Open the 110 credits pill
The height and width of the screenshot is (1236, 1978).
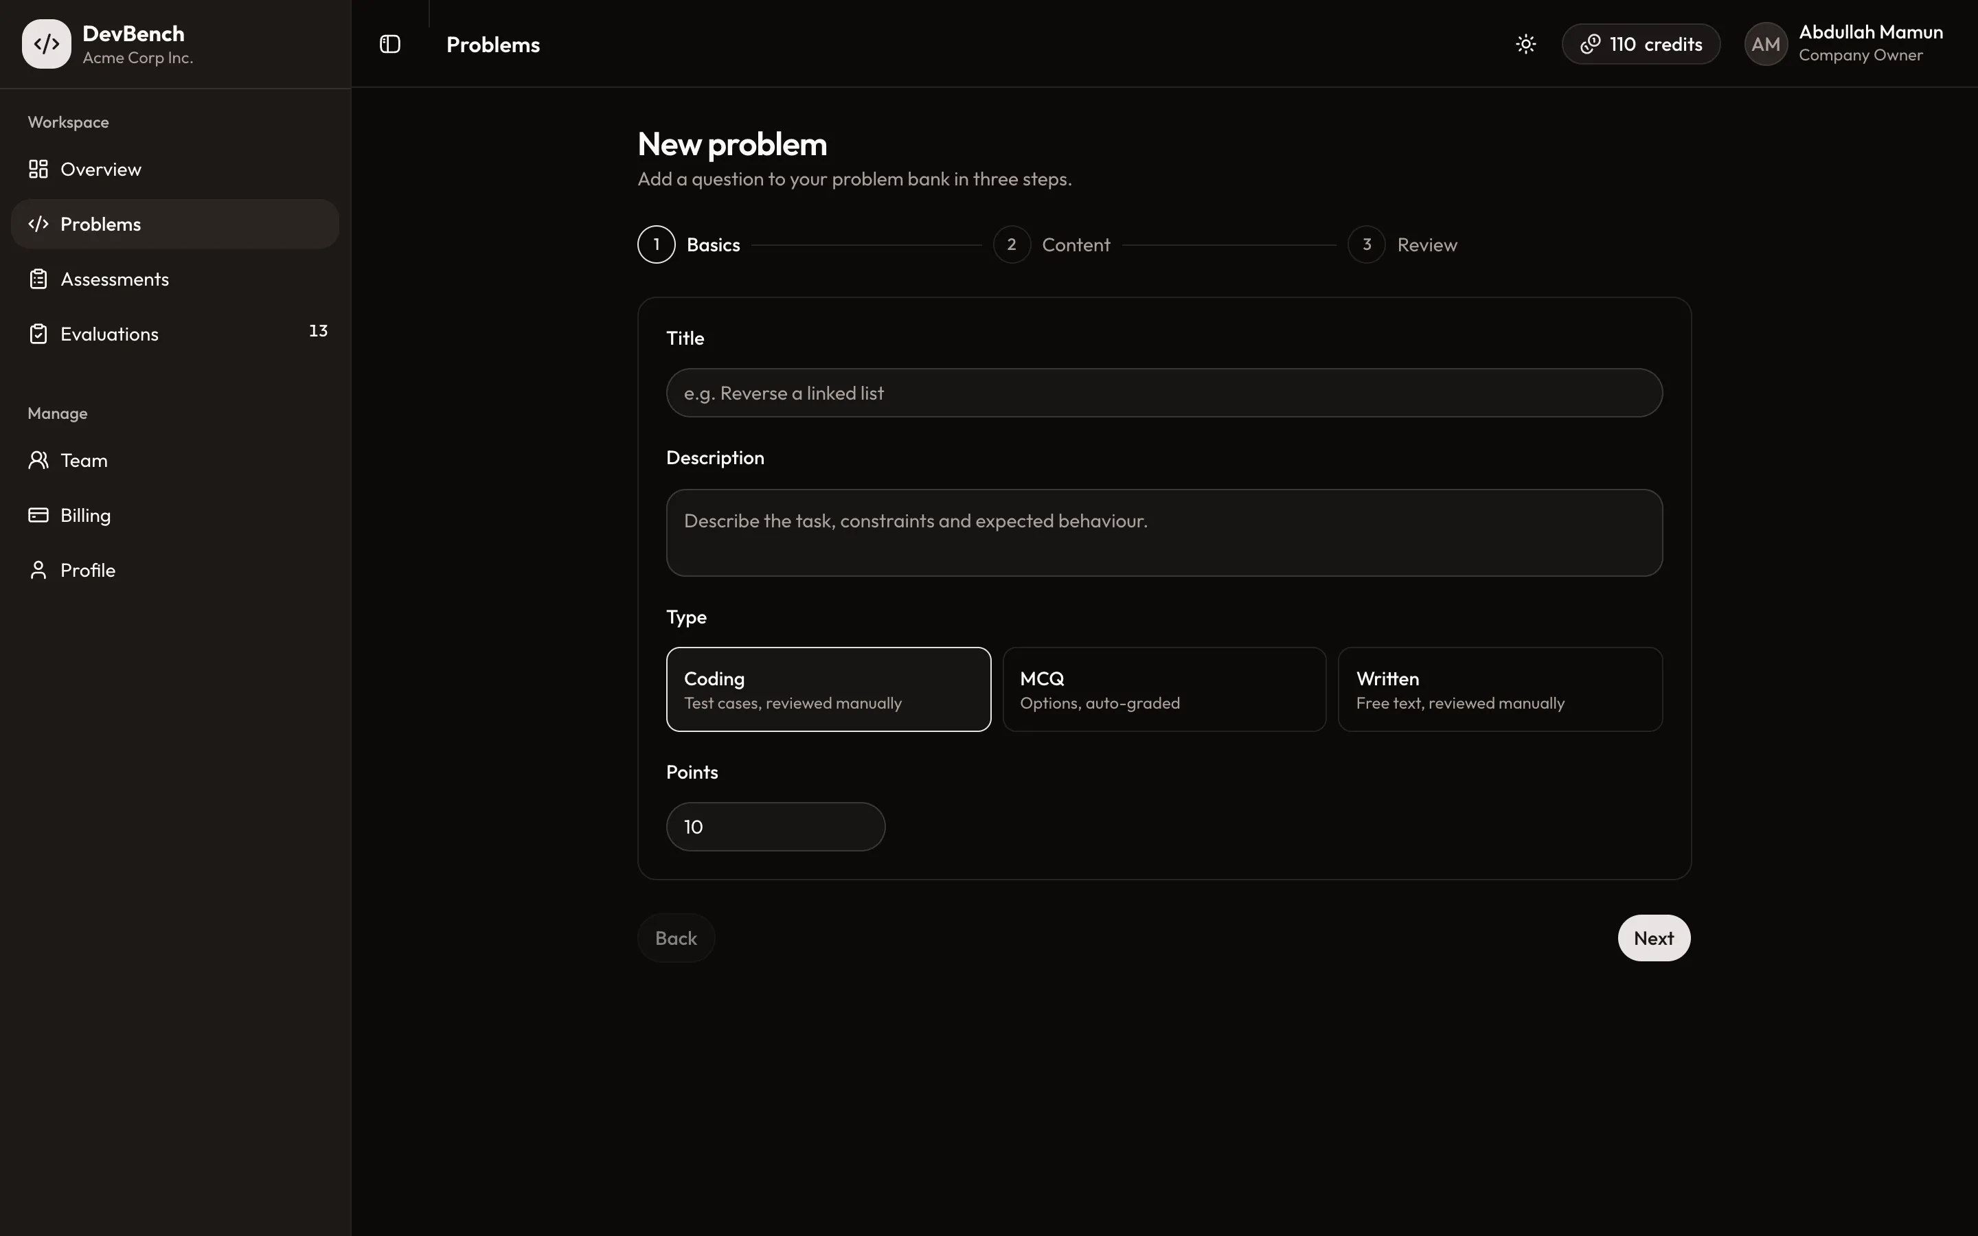pyautogui.click(x=1640, y=44)
